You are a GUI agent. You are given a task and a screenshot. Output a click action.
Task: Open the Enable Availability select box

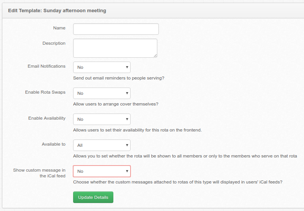click(102, 119)
